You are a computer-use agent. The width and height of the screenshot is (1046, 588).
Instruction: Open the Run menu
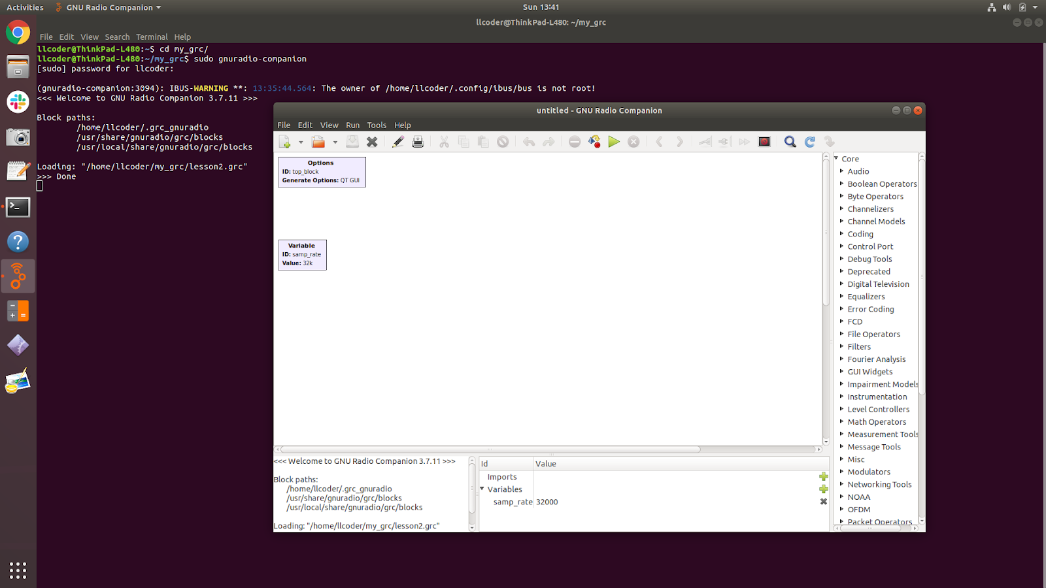(x=353, y=125)
